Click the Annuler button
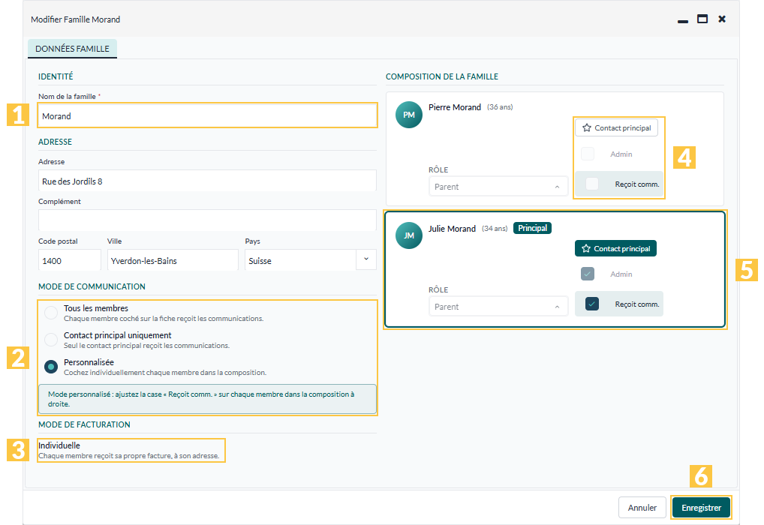764x525 pixels. (x=642, y=508)
